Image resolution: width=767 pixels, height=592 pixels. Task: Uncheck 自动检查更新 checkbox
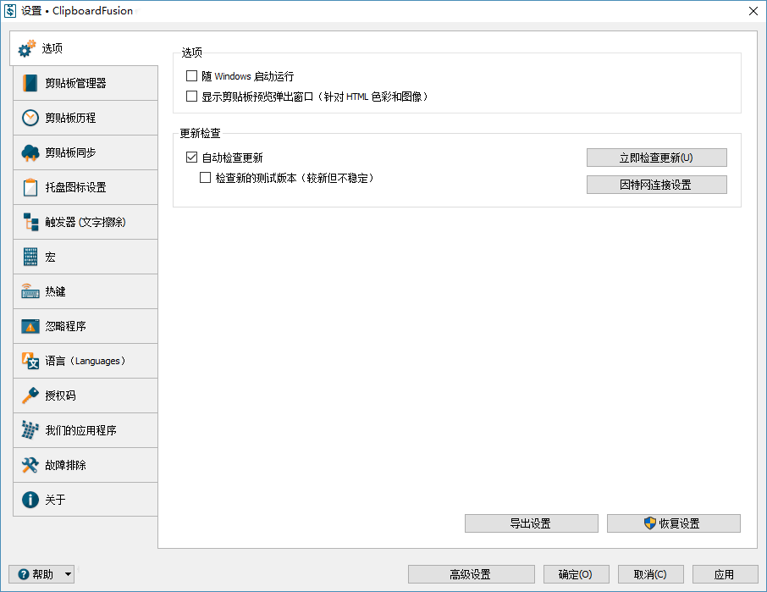click(x=191, y=157)
